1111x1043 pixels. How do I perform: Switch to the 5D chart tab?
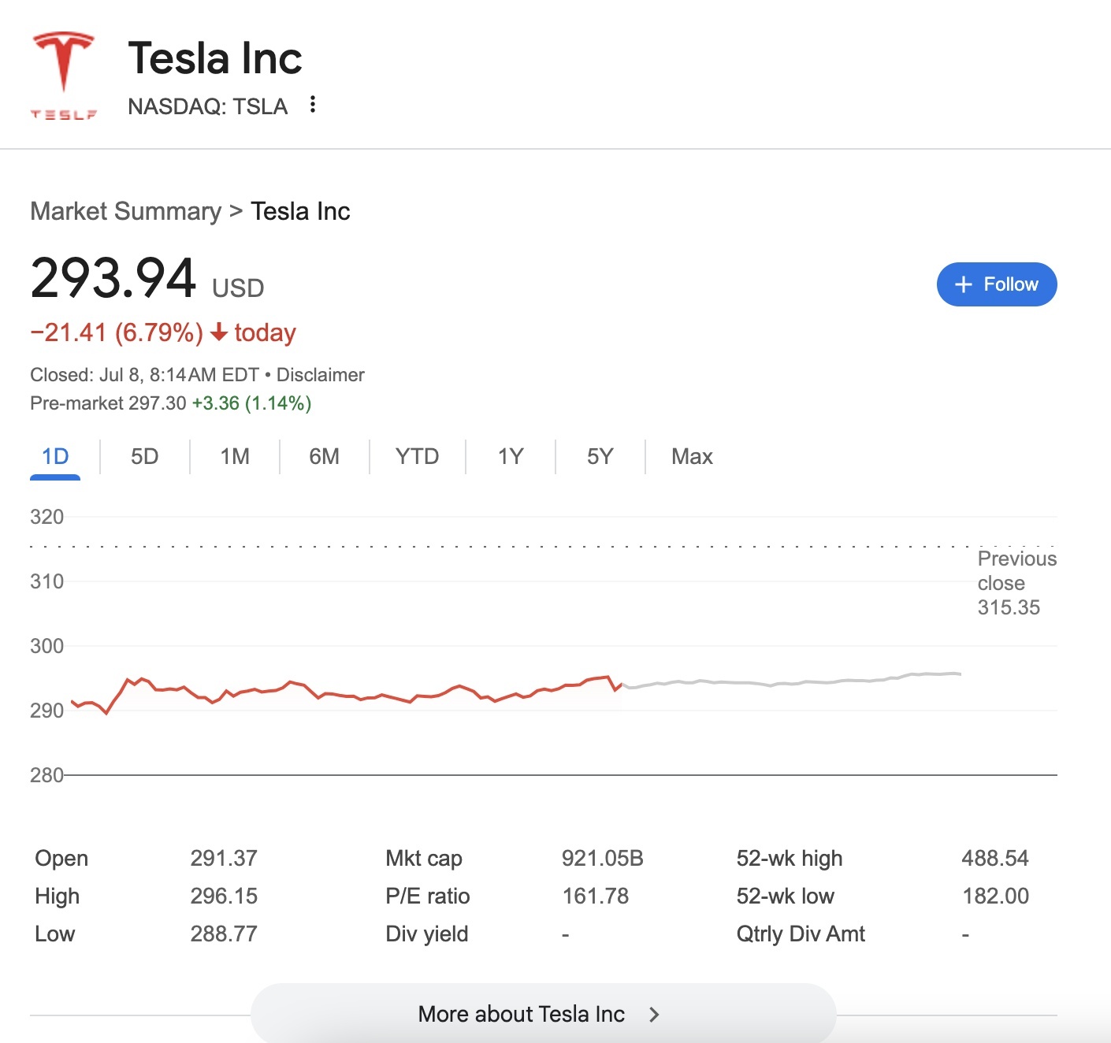(x=145, y=457)
